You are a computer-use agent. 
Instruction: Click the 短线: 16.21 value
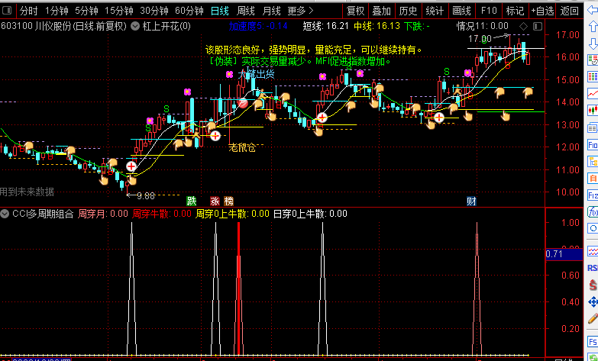point(325,26)
